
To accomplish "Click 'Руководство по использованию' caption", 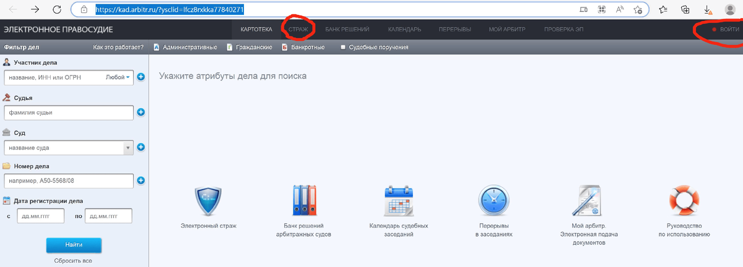I will tap(684, 231).
